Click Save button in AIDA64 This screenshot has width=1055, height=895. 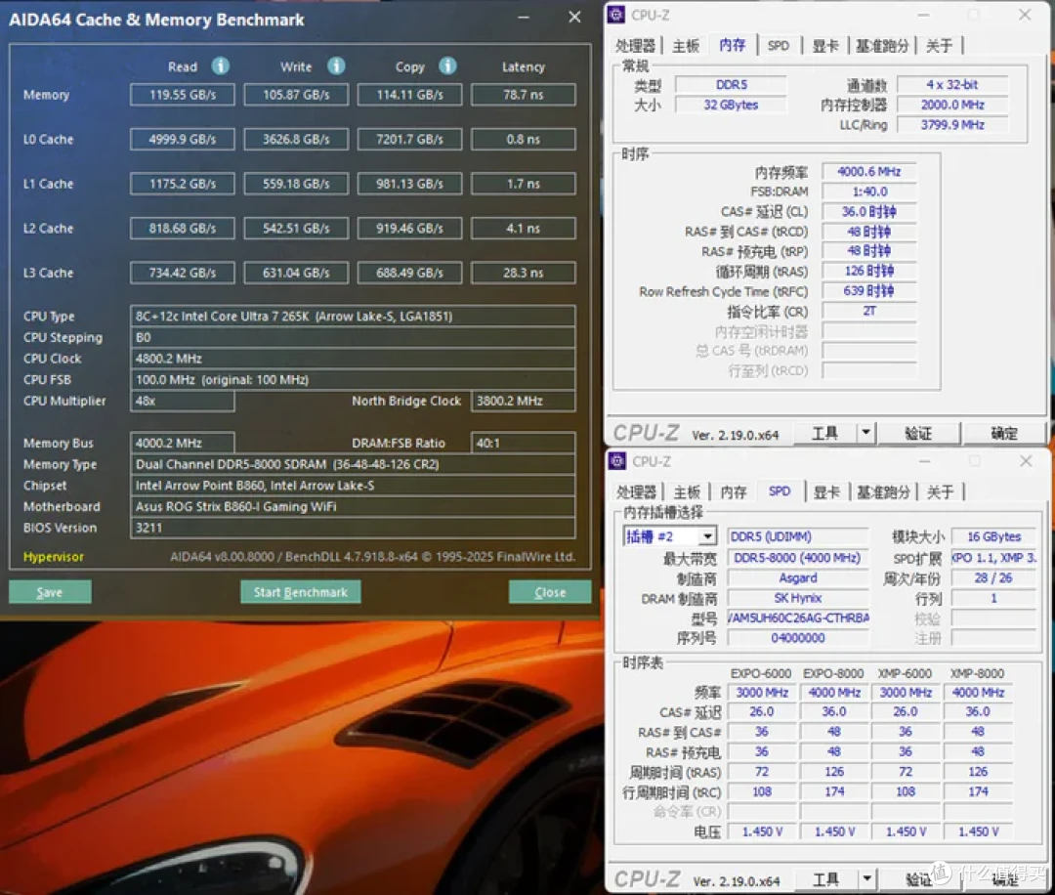click(50, 592)
